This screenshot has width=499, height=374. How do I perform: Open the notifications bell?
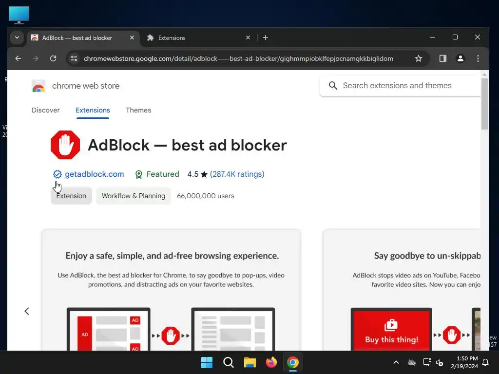(x=486, y=362)
